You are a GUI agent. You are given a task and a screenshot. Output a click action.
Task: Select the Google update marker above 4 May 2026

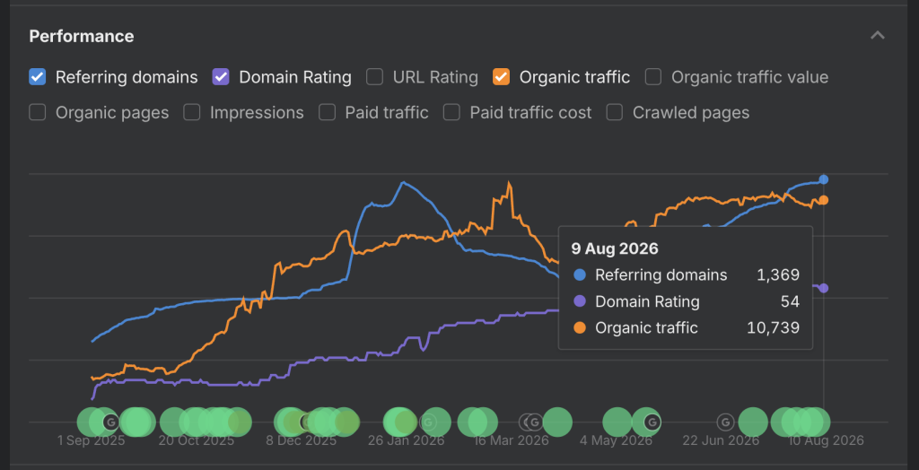(x=652, y=422)
